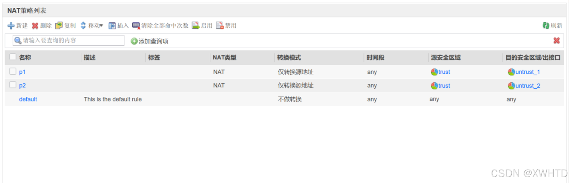Click 仅转换源地址 in row p2

296,85
